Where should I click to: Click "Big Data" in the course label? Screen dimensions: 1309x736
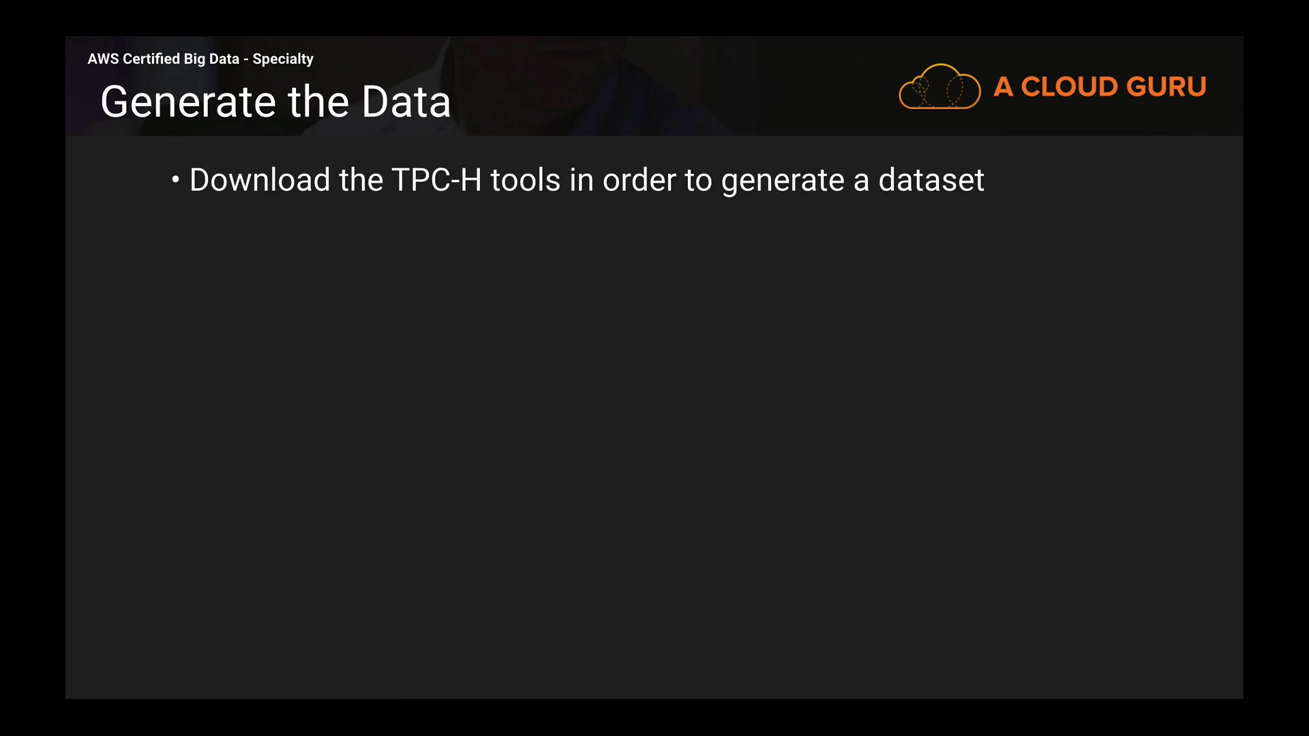(x=211, y=59)
